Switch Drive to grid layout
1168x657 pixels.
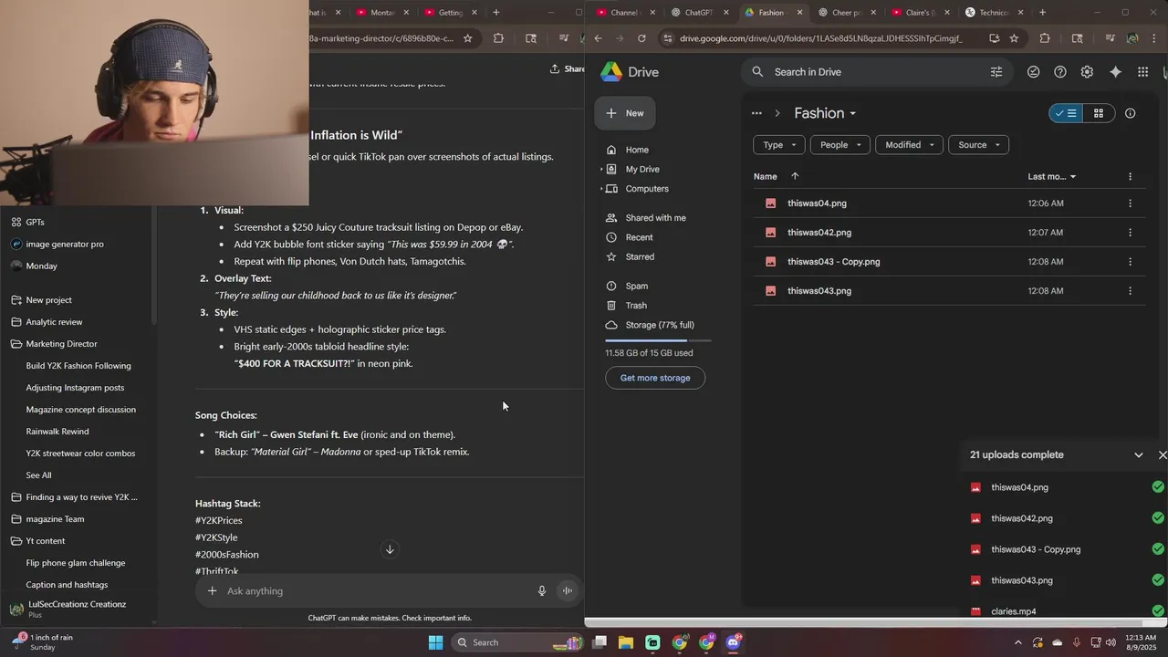[1099, 113]
